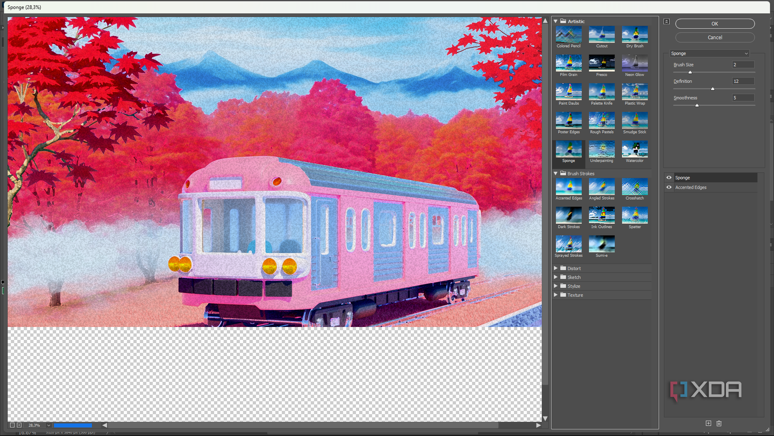The width and height of the screenshot is (774, 436).
Task: Toggle visibility of Accented Edges effect layer
Action: pos(669,188)
